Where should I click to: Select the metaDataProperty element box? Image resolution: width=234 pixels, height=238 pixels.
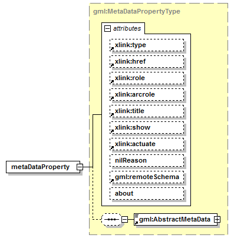pyautogui.click(x=43, y=167)
